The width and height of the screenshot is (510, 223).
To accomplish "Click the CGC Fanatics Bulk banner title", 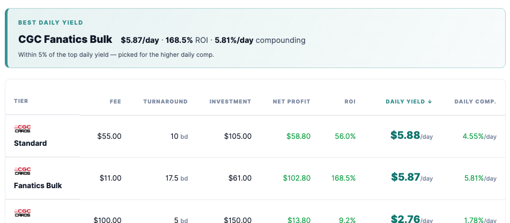I will pos(65,39).
